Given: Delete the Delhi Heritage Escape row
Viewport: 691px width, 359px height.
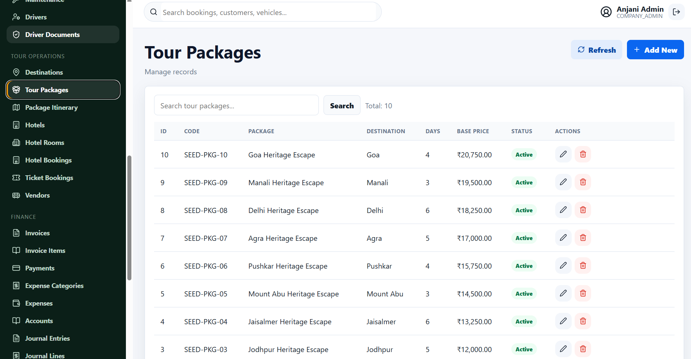Looking at the screenshot, I should coord(583,210).
